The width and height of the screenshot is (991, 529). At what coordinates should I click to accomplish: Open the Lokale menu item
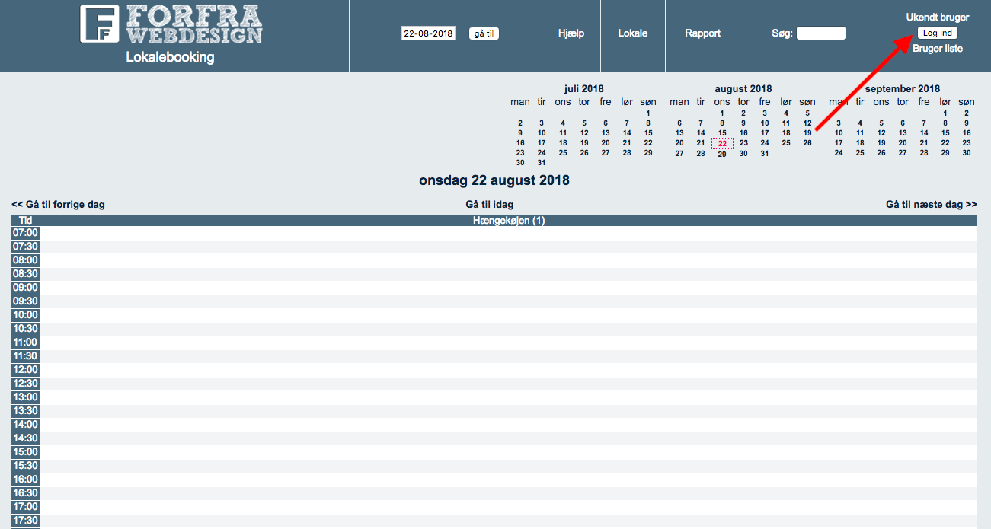point(633,33)
